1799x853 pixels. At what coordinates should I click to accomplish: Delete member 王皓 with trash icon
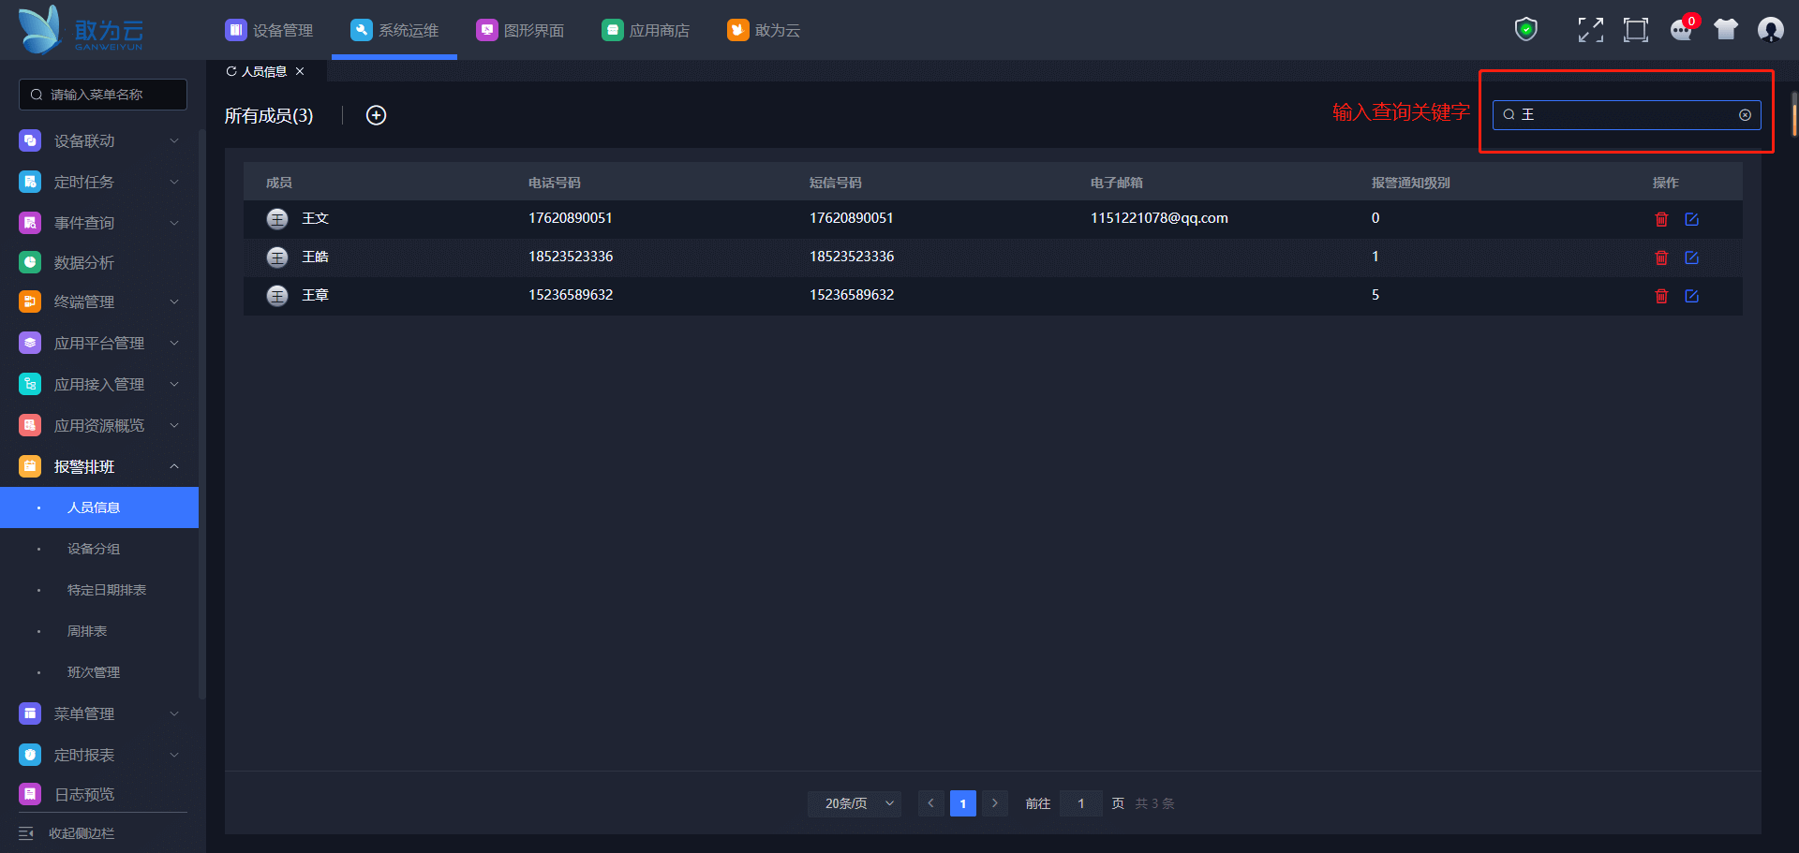pyautogui.click(x=1661, y=257)
